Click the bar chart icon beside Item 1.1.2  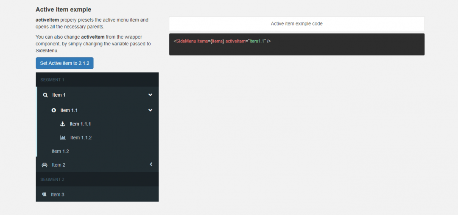63,137
